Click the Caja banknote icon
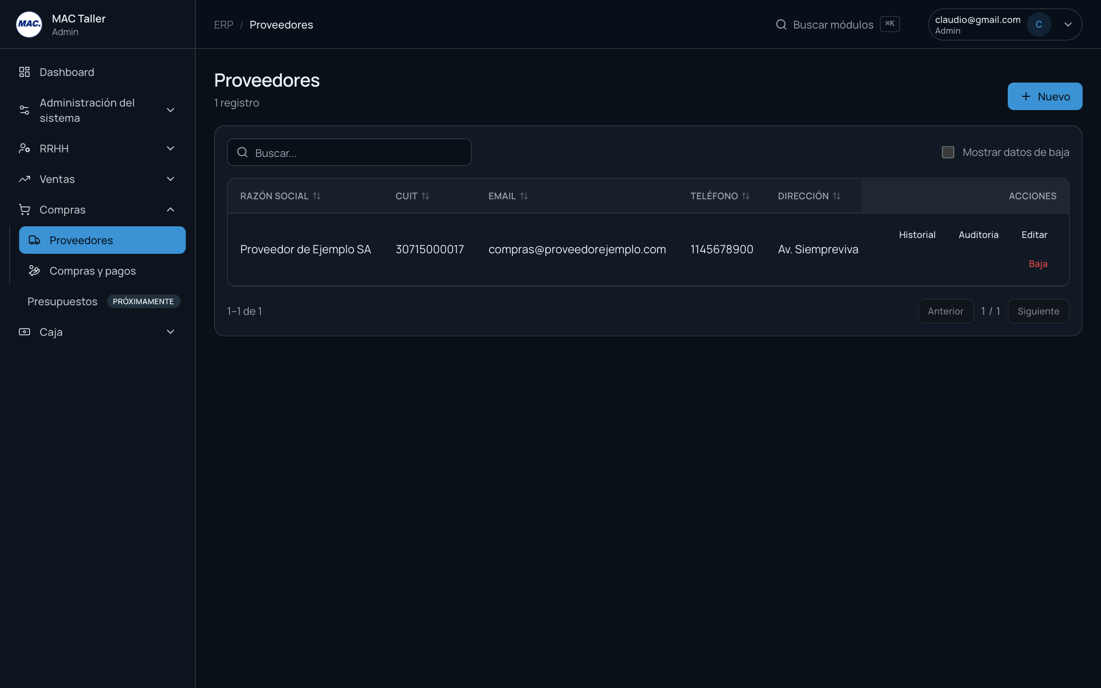 24,332
